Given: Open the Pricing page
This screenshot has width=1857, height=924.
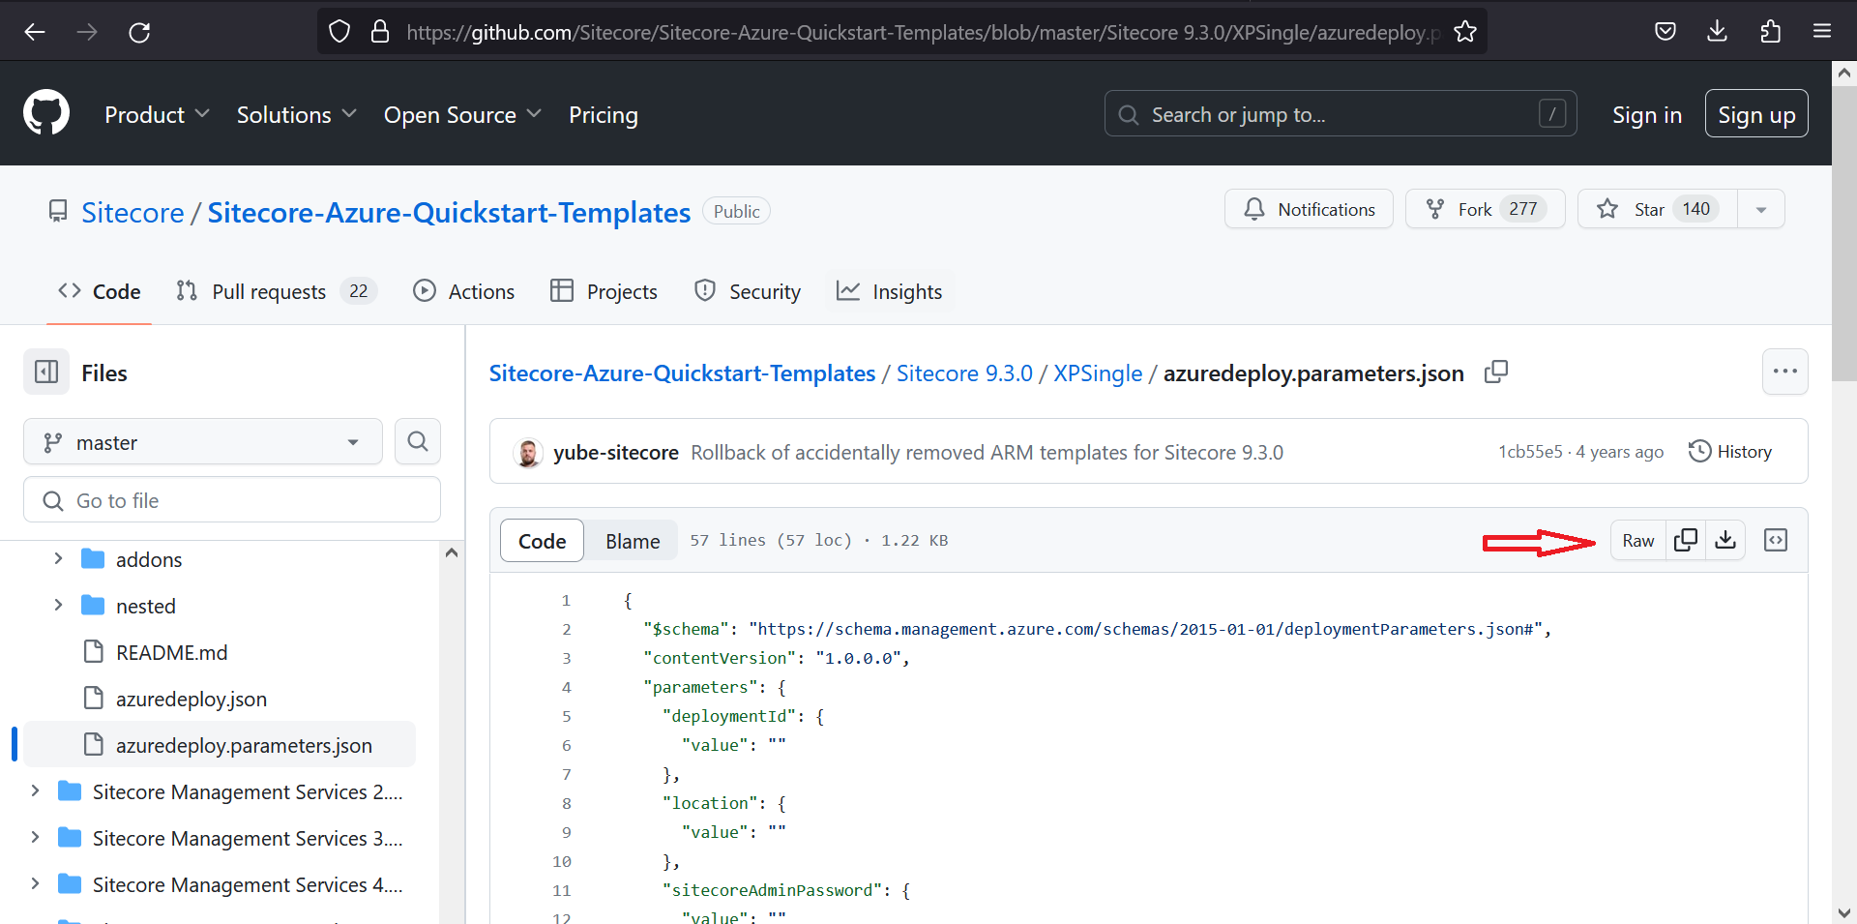Looking at the screenshot, I should tap(604, 114).
